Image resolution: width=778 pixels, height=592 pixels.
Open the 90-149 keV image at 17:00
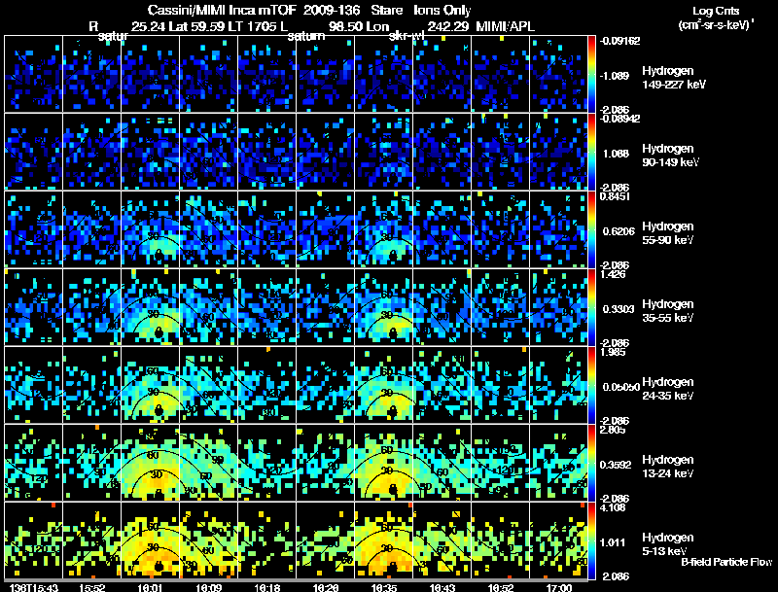tap(558, 152)
